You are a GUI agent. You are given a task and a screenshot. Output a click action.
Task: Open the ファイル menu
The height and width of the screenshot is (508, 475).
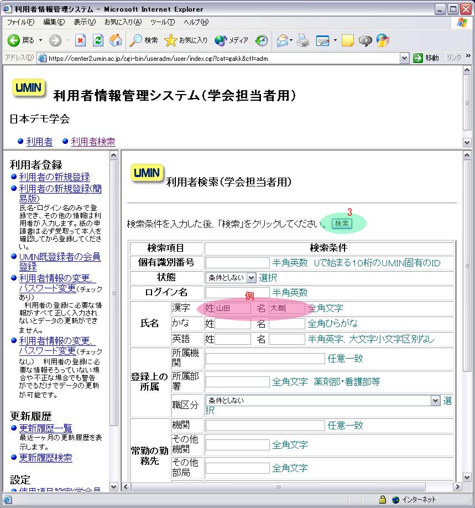[x=20, y=22]
